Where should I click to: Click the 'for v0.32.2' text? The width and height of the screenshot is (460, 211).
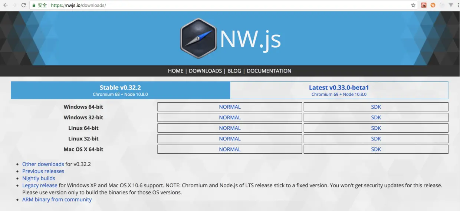78,164
